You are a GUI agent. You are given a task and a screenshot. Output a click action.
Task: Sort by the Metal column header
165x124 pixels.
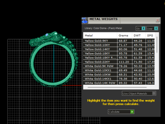(100, 35)
